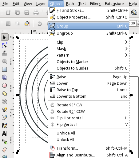Expand the Clip submenu
The image size is (139, 158).
(89, 42)
